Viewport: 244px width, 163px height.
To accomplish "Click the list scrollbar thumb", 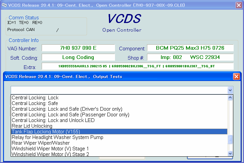I will [230, 139].
